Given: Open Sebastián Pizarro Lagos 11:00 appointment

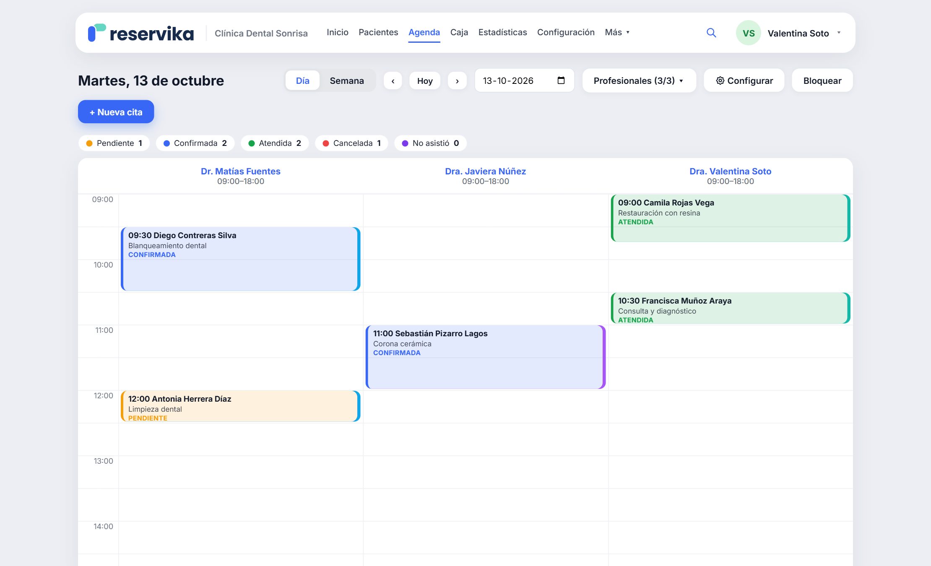Looking at the screenshot, I should [486, 357].
